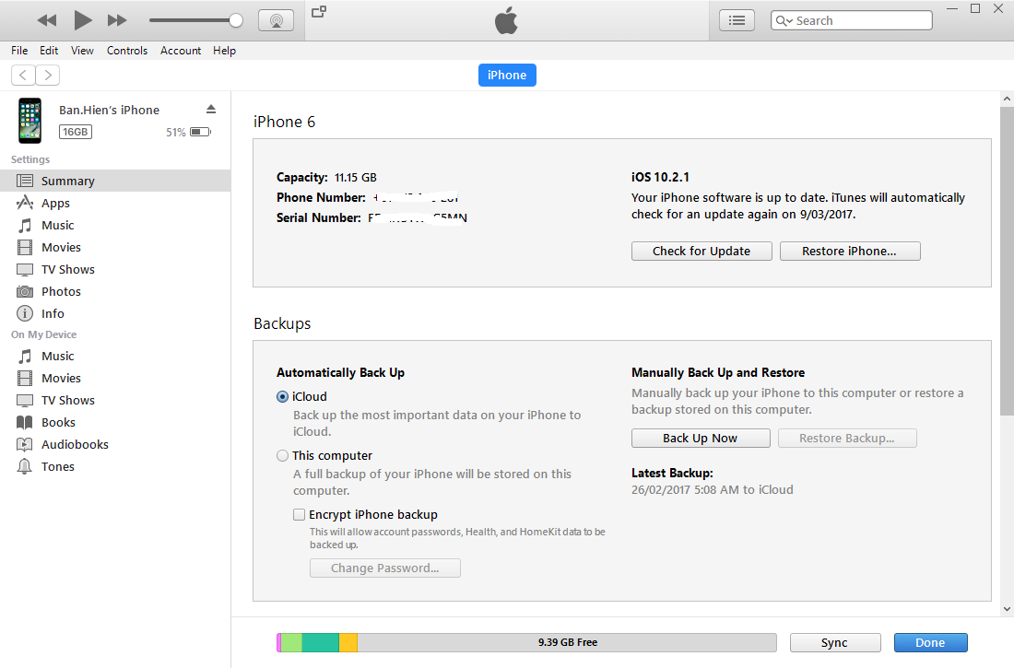
Task: Click the 9.39 GB Free storage bar
Action: point(567,642)
